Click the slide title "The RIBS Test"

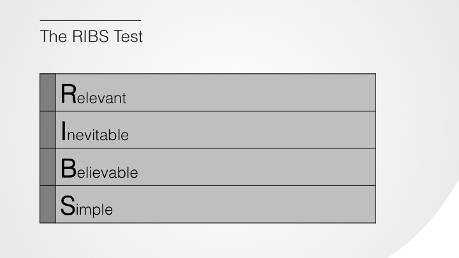91,36
